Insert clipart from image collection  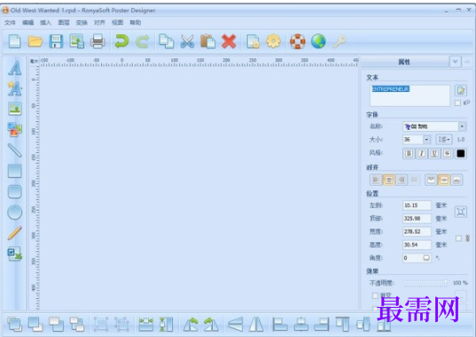coord(14,129)
